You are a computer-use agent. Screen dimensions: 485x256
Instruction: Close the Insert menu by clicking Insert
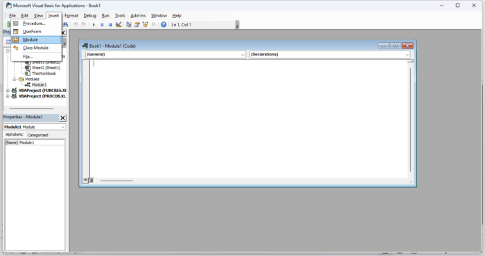coord(53,15)
